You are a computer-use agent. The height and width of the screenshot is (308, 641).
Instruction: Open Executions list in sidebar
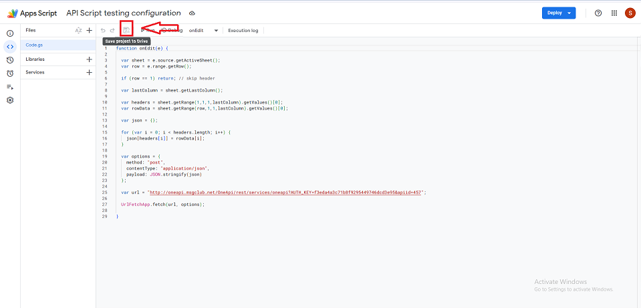coord(10,87)
